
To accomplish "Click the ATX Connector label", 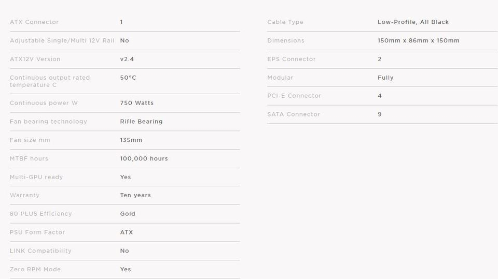I will point(34,22).
